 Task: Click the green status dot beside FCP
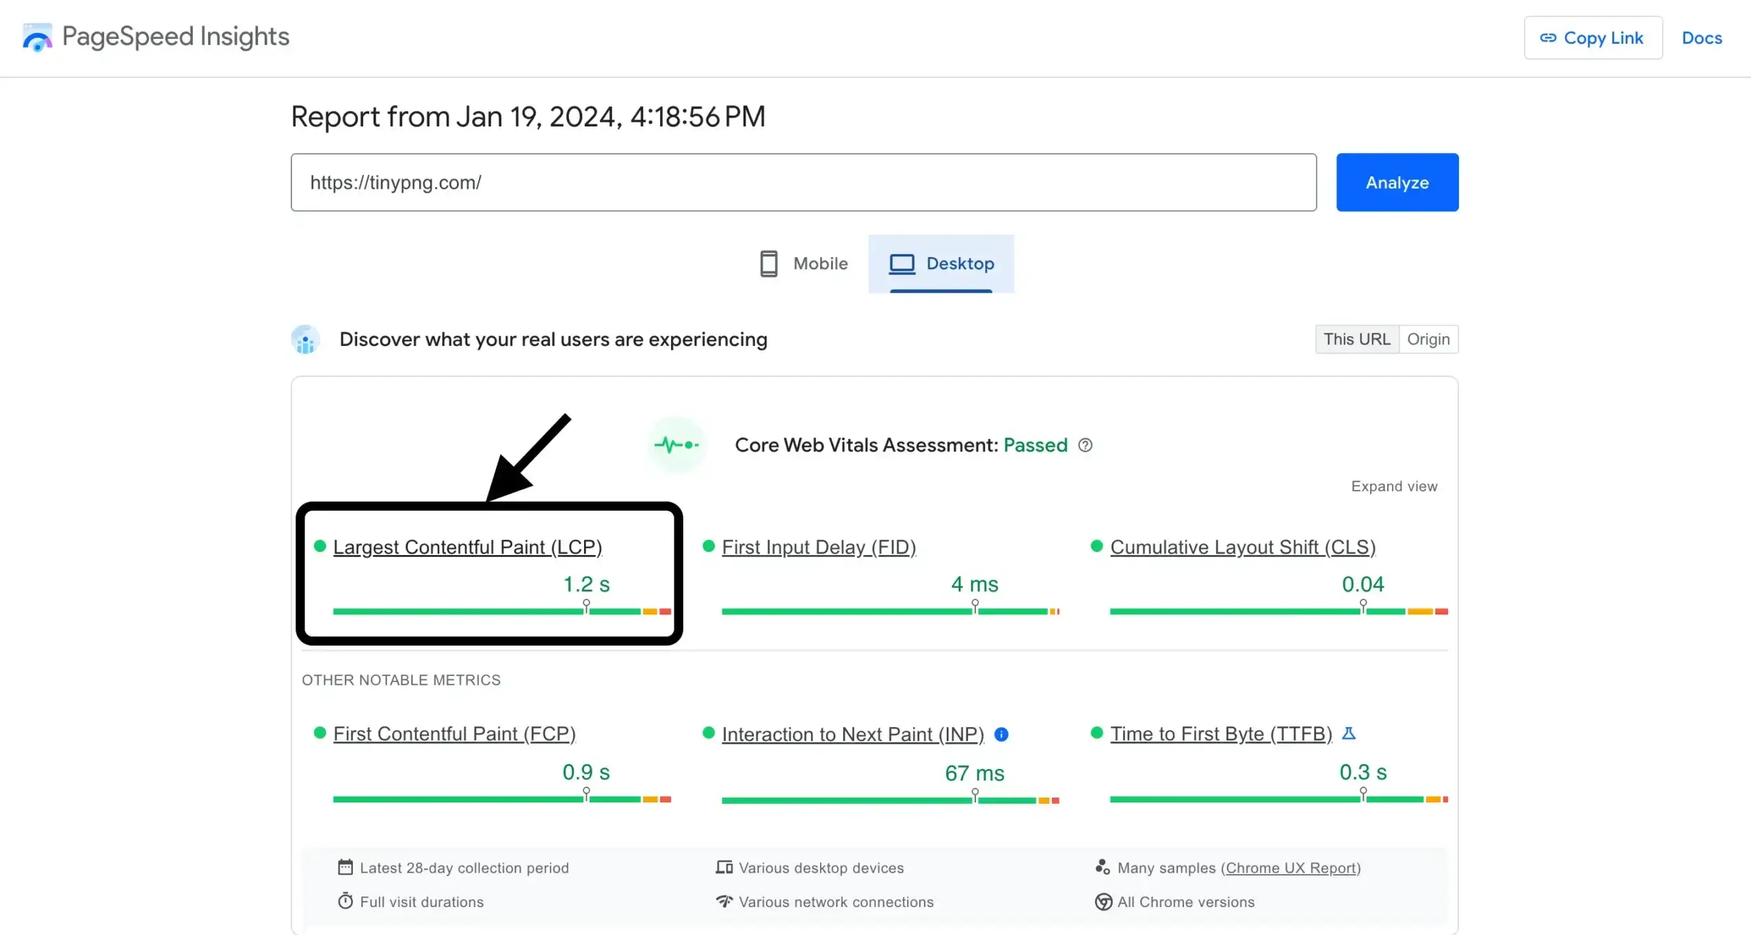pyautogui.click(x=319, y=733)
